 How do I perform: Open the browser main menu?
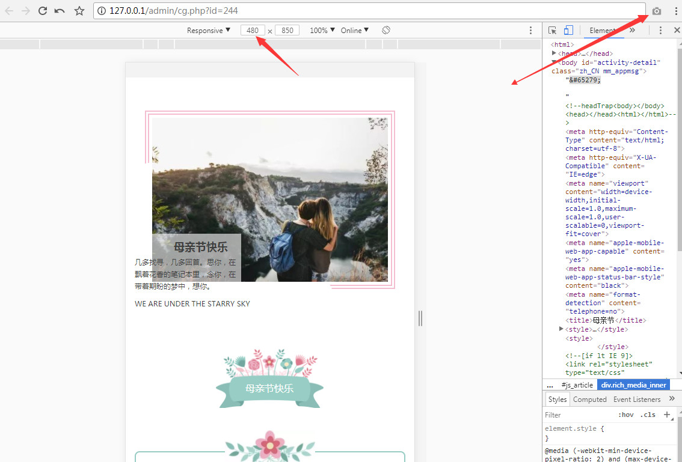pyautogui.click(x=676, y=11)
